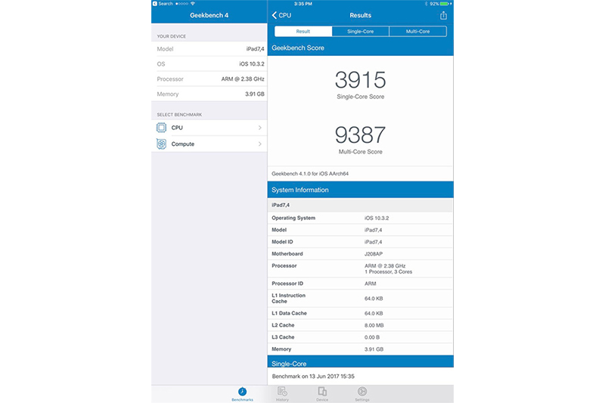Image resolution: width=605 pixels, height=403 pixels.
Task: Select the Operating System row in System Information
Action: point(361,218)
